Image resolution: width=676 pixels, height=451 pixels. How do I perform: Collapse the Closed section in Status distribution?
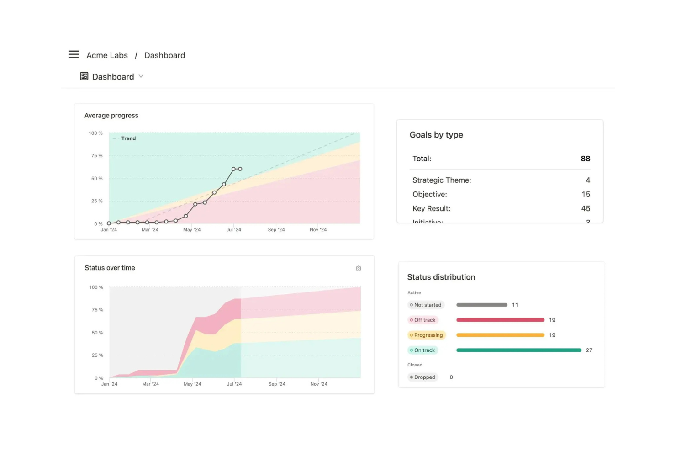[415, 365]
